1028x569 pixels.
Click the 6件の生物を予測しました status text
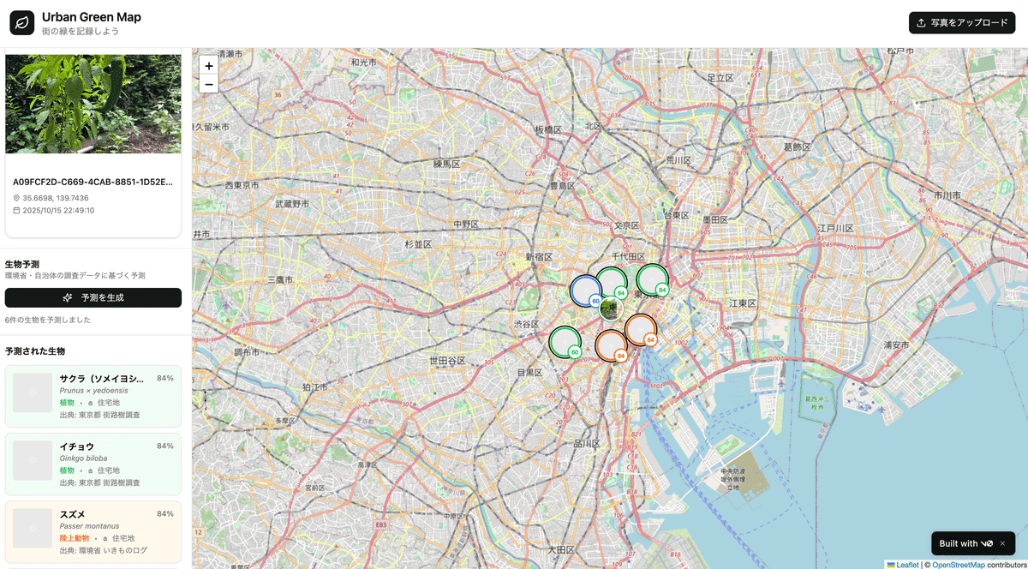pos(48,320)
